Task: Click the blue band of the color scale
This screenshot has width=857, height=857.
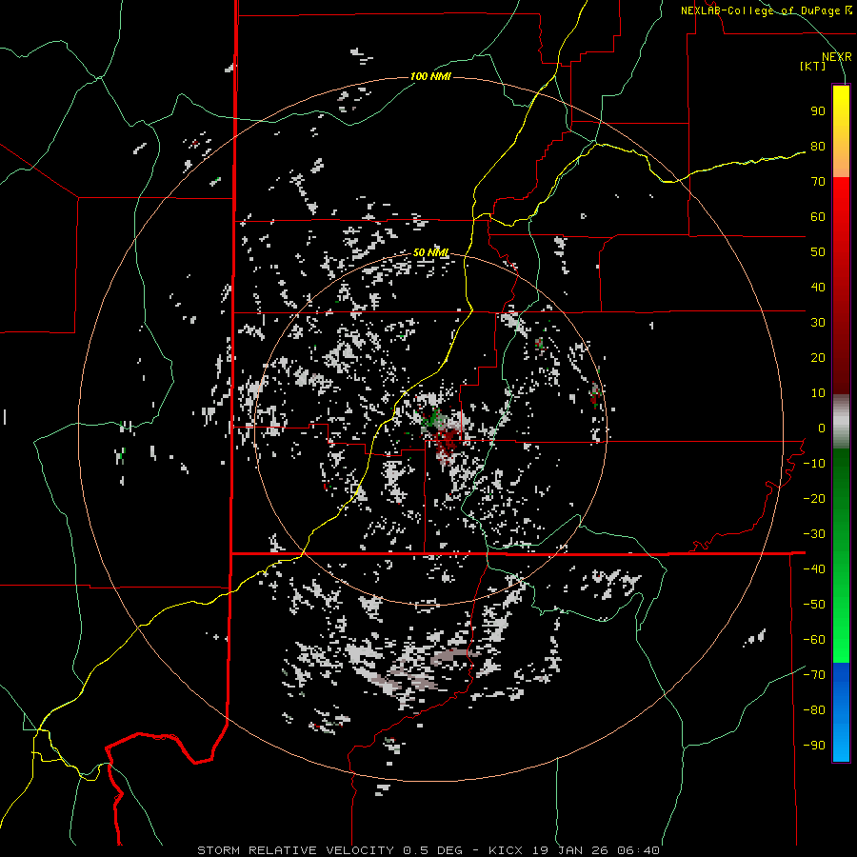Action: [841, 711]
